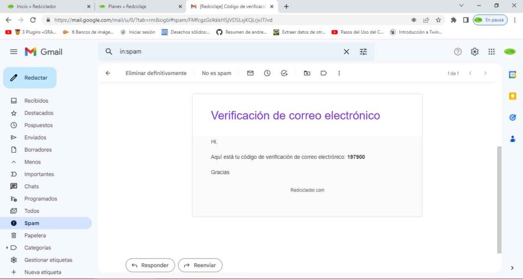Open Gmail settings gear icon
The width and height of the screenshot is (523, 279).
click(x=474, y=52)
